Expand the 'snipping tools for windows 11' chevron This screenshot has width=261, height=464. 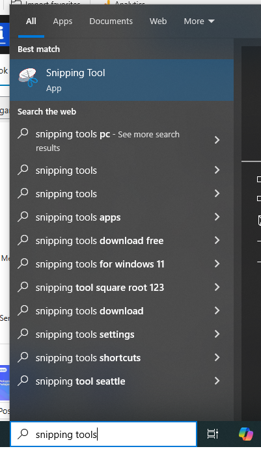pyautogui.click(x=217, y=264)
